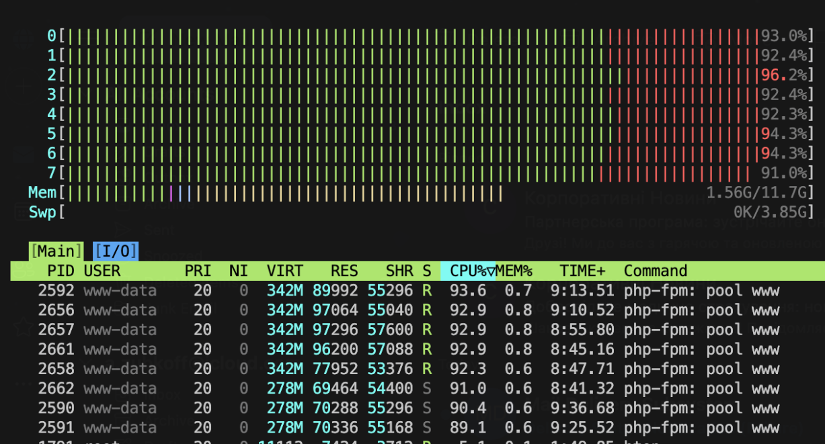Click RES value 69464
The width and height of the screenshot is (825, 444).
tap(335, 388)
